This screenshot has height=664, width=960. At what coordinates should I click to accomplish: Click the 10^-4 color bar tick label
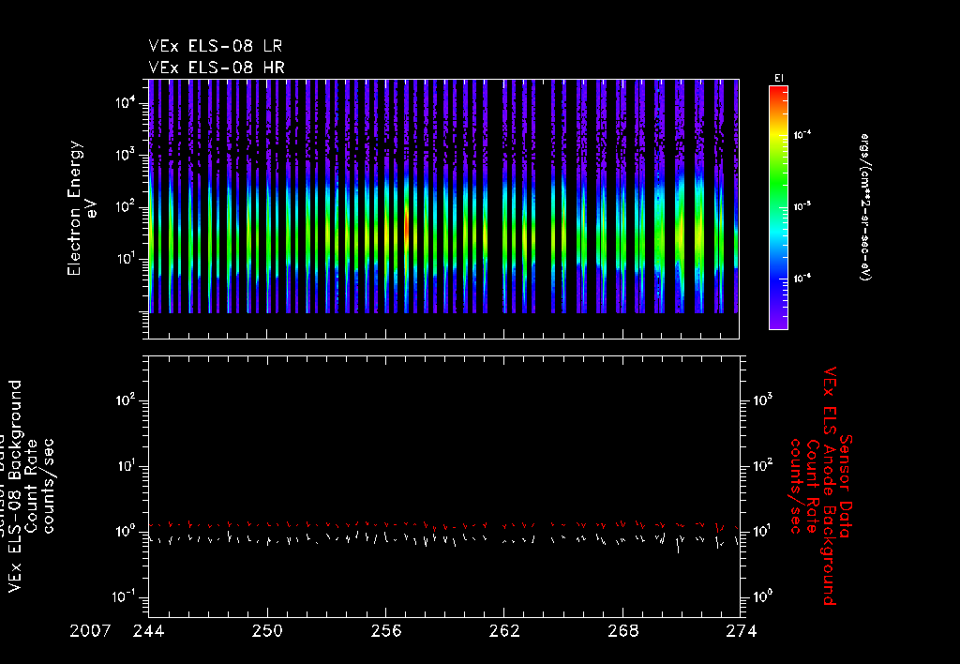coord(802,135)
